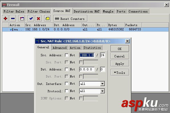The height and width of the screenshot is (113, 170).
Task: Select Source NAT tab
Action: [62, 11]
